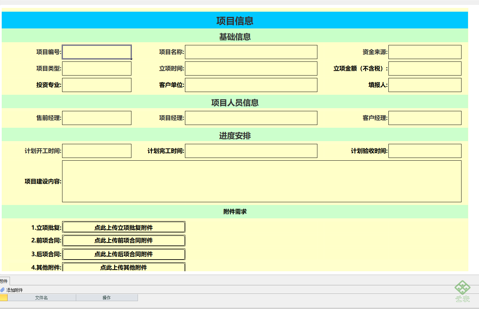Click the 文件名 column header
Screen dimensions: 479x309
(x=42, y=298)
